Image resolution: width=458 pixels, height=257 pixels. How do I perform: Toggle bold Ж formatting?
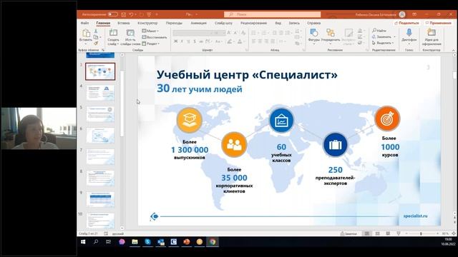(175, 41)
